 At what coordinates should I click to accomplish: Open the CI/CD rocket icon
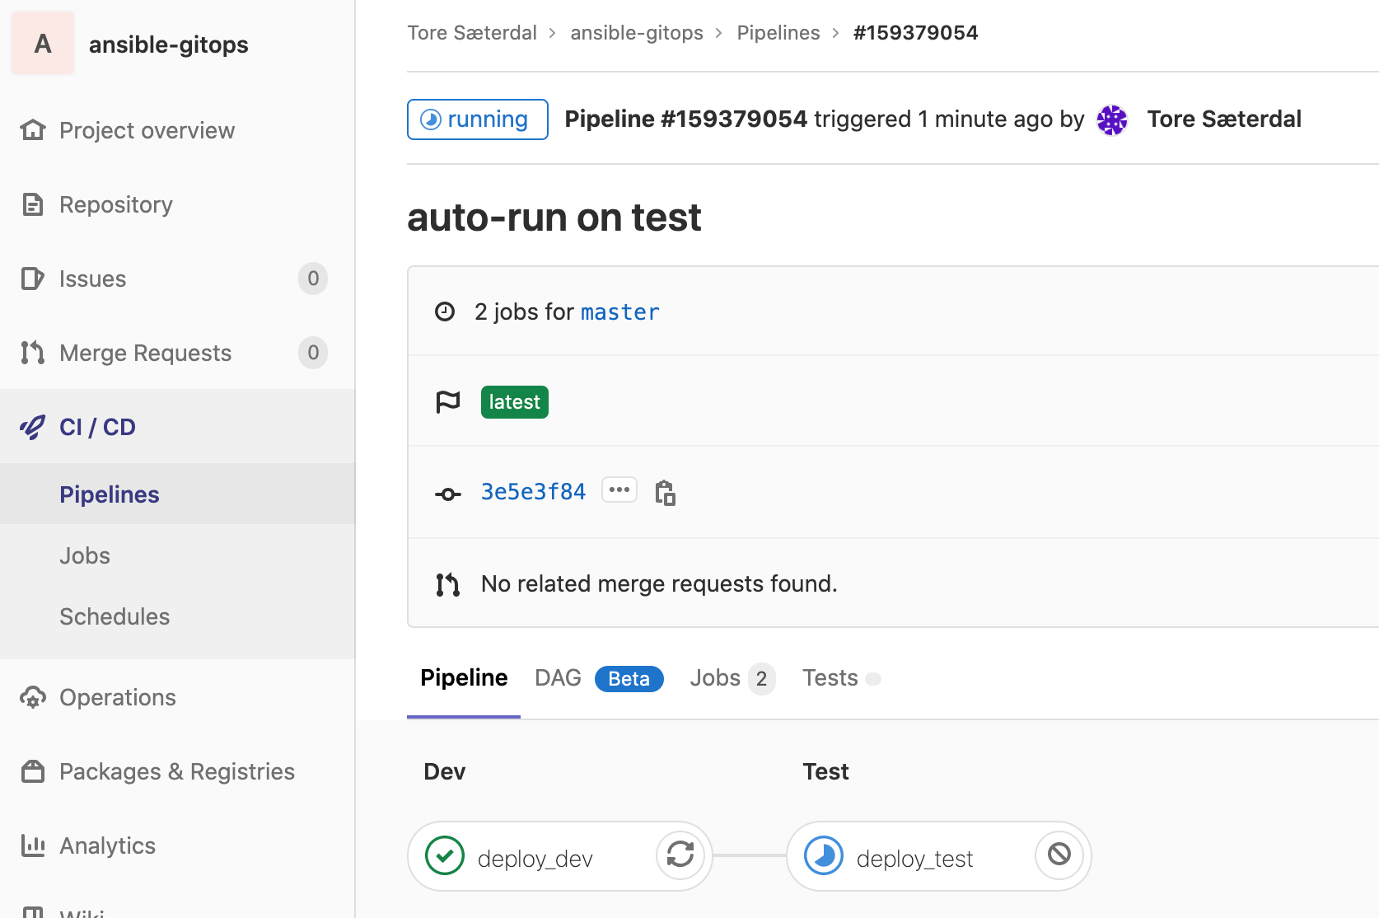coord(31,427)
